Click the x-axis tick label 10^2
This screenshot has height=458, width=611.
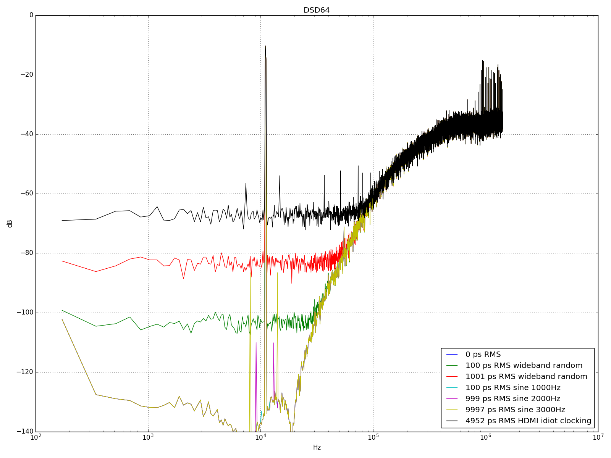click(x=36, y=437)
